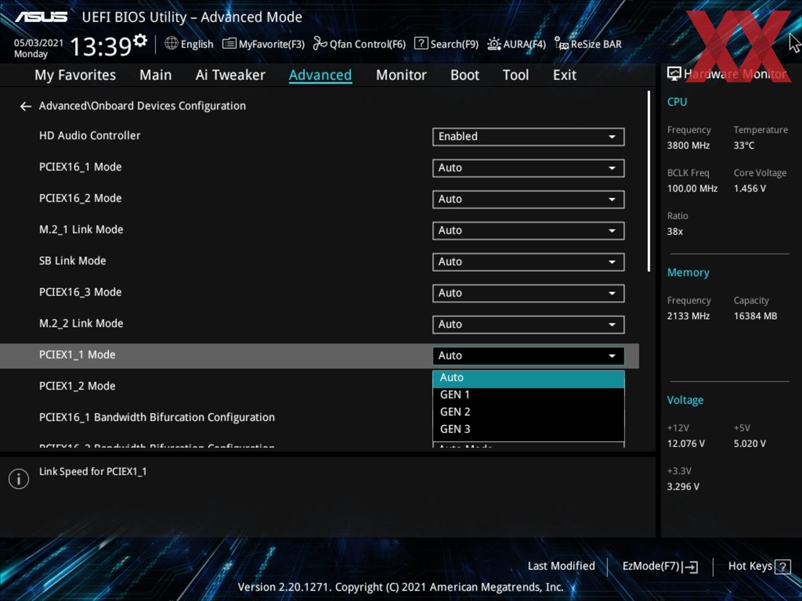Screen dimensions: 802x601
Task: Open the Ai Tweaker tab
Action: point(231,75)
